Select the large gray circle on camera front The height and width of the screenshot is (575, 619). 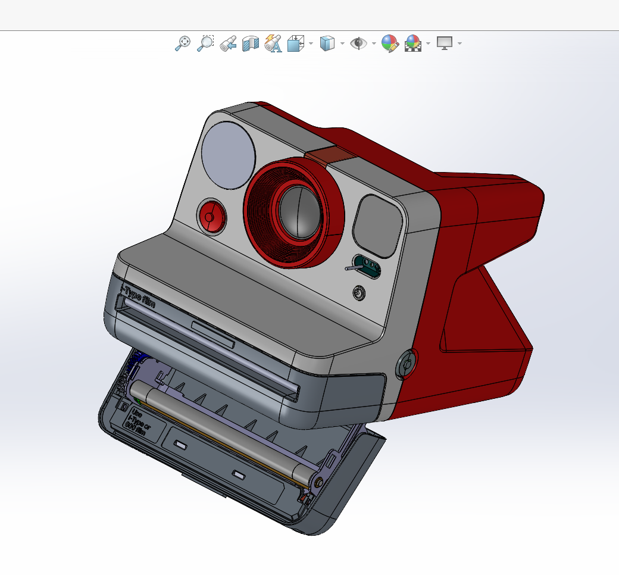coord(229,154)
